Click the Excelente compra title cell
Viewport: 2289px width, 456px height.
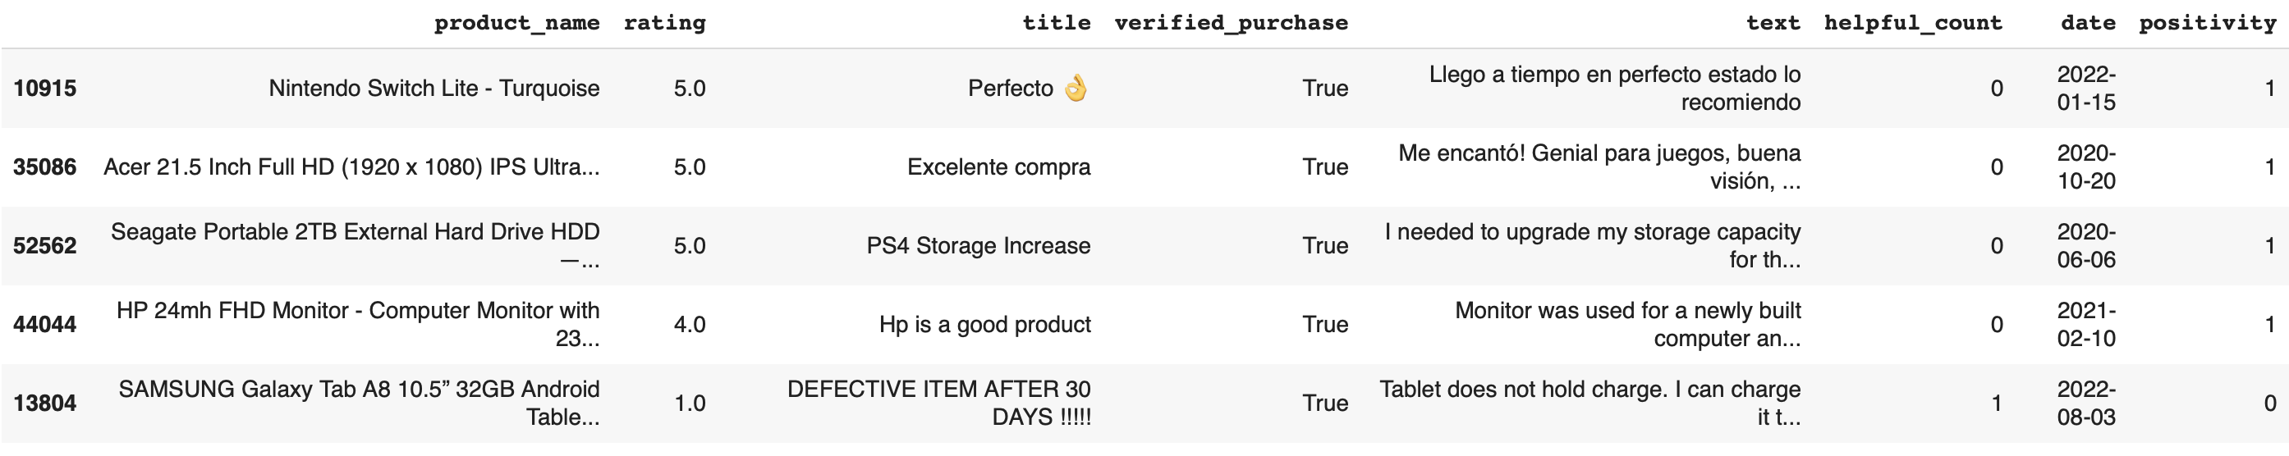[998, 166]
